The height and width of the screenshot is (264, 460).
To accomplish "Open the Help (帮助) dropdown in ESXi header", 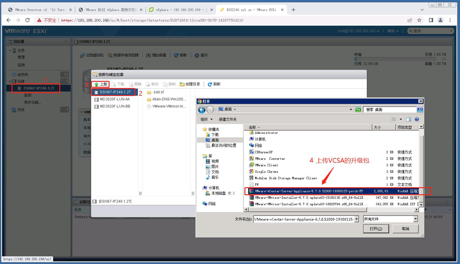I will 393,31.
